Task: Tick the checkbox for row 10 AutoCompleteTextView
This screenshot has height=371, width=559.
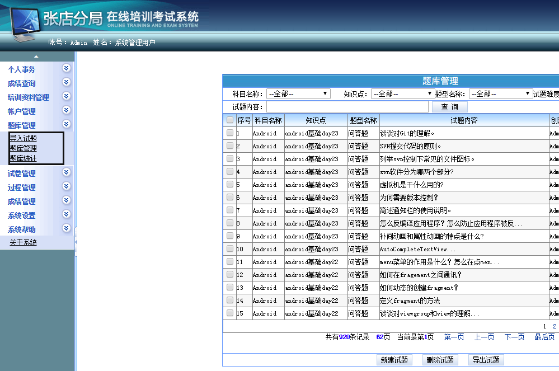Action: (x=230, y=249)
